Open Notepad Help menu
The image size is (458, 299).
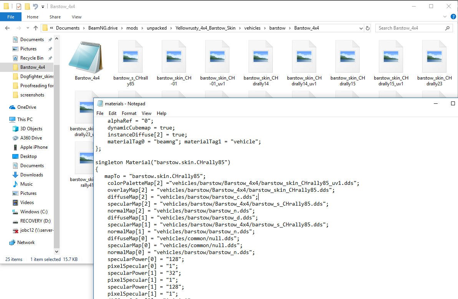[161, 113]
